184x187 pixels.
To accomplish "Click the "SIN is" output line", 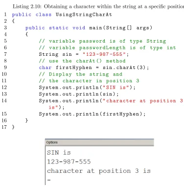I will tap(59, 153).
